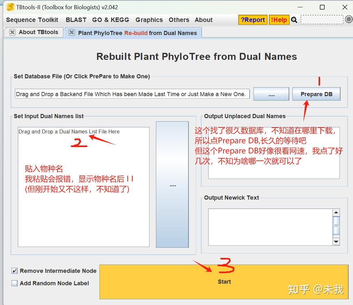Close the Plant PhyloTree Re-build tab
This screenshot has height=305, width=353.
pos(72,32)
